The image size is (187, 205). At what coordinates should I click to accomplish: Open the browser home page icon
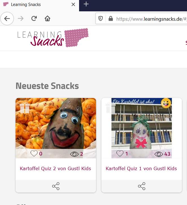(47, 18)
